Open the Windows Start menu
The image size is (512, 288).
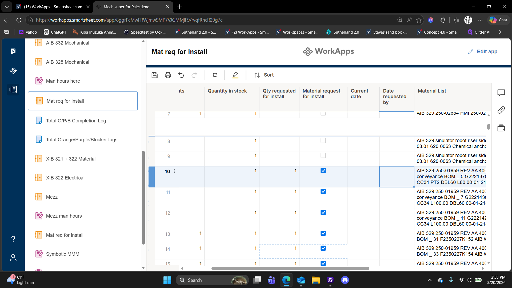point(167,280)
